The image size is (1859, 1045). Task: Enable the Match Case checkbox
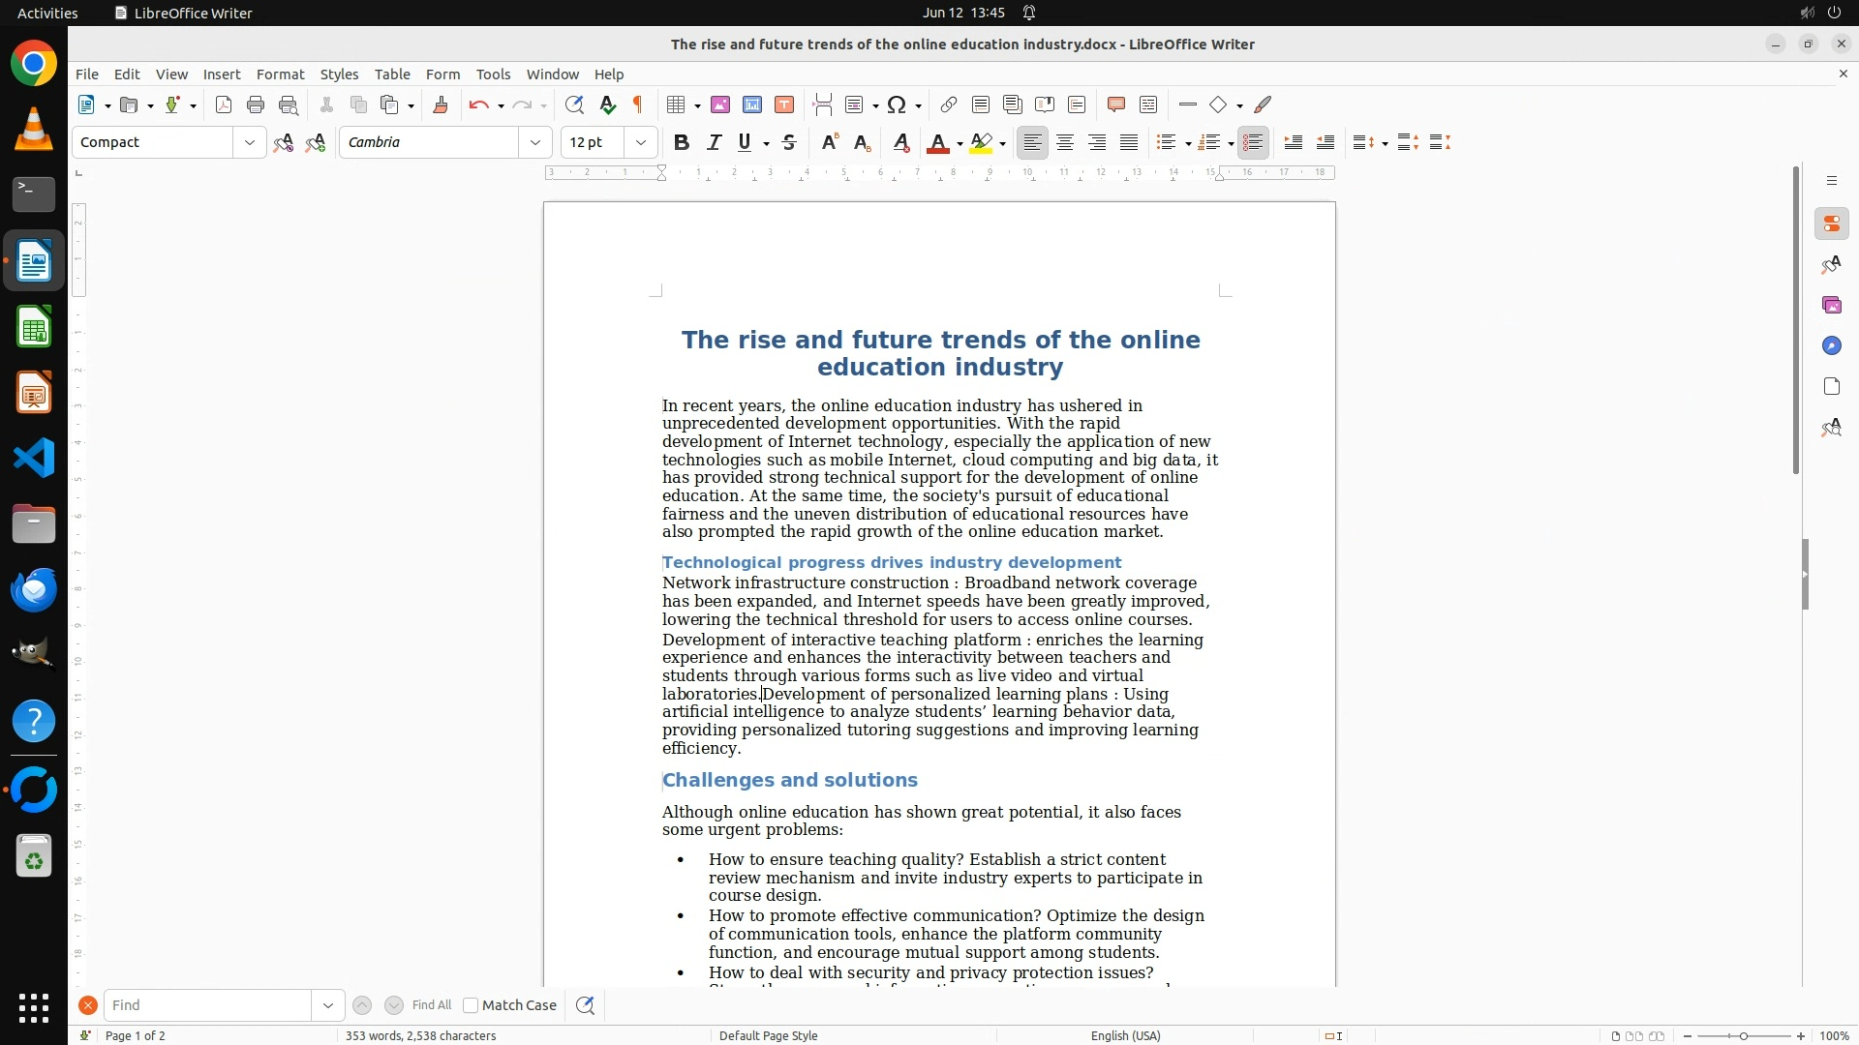(471, 1005)
